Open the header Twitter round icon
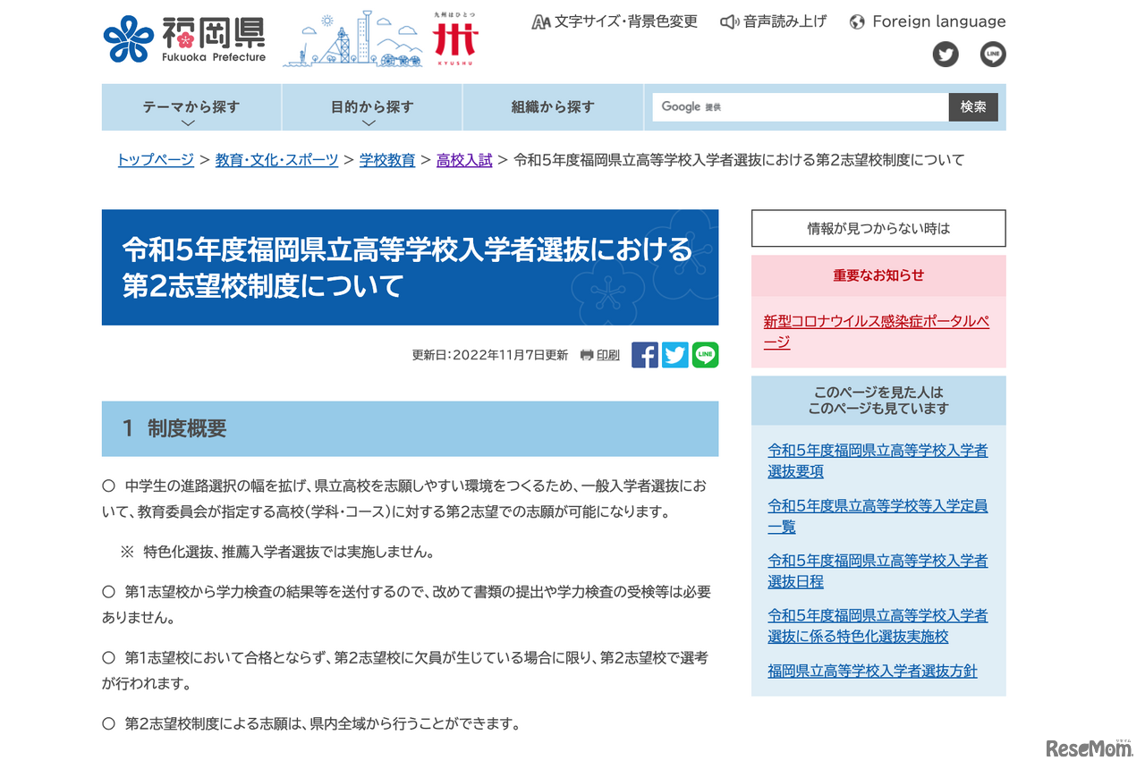The image size is (1145, 769). pos(946,55)
